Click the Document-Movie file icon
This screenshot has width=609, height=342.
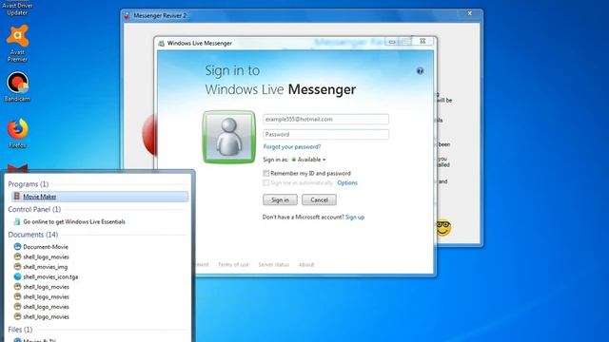tap(17, 246)
